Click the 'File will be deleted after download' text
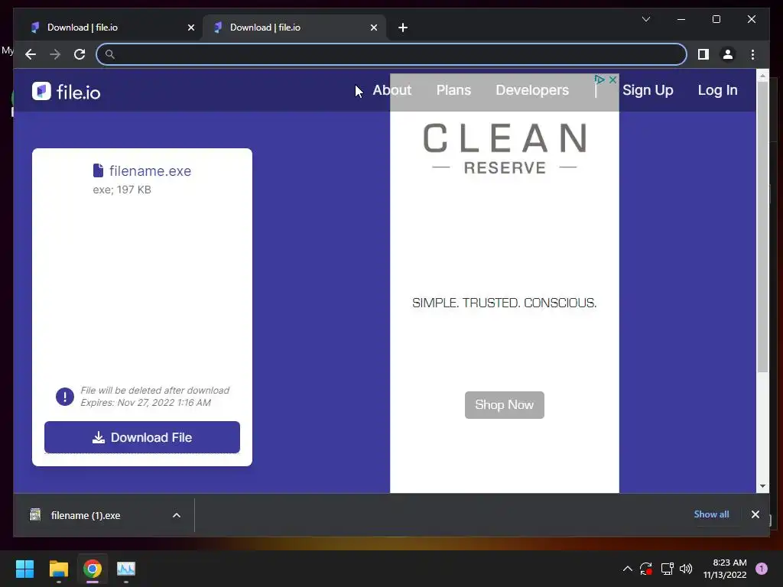783x587 pixels. tap(155, 391)
